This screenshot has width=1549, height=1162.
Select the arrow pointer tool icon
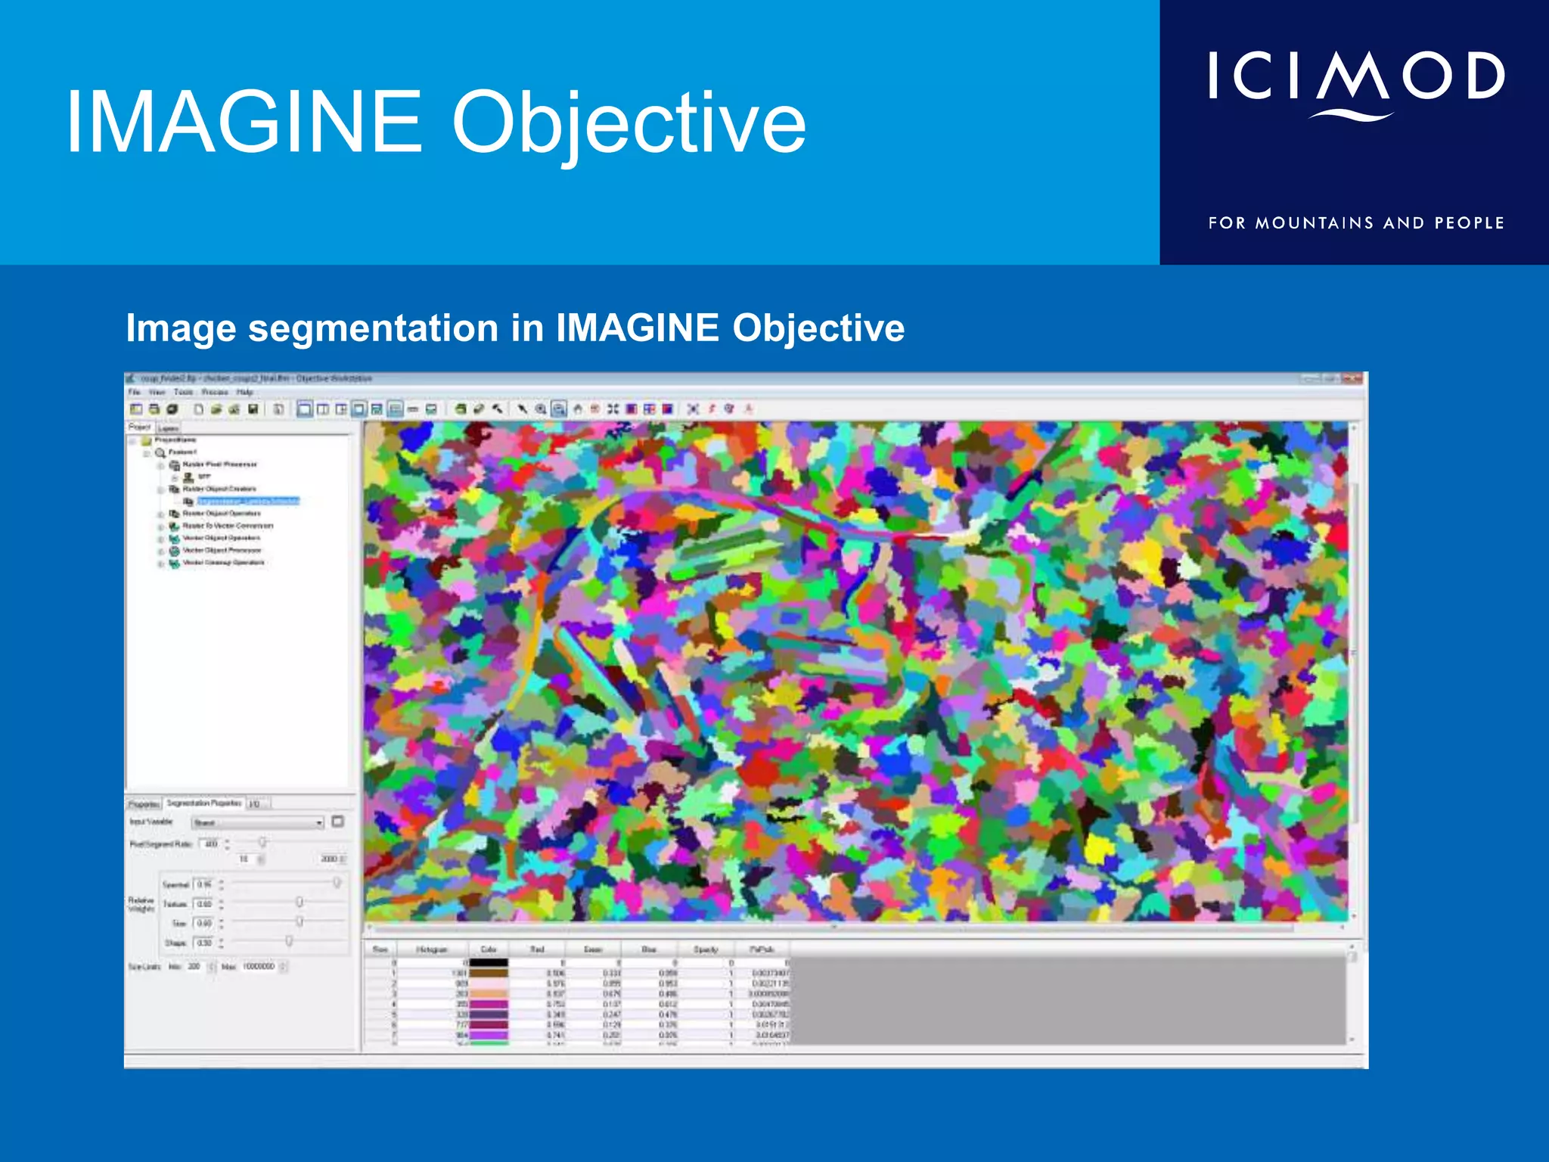[x=522, y=409]
